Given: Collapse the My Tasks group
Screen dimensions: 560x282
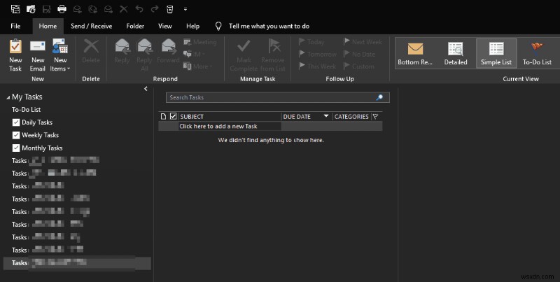Looking at the screenshot, I should click(8, 97).
